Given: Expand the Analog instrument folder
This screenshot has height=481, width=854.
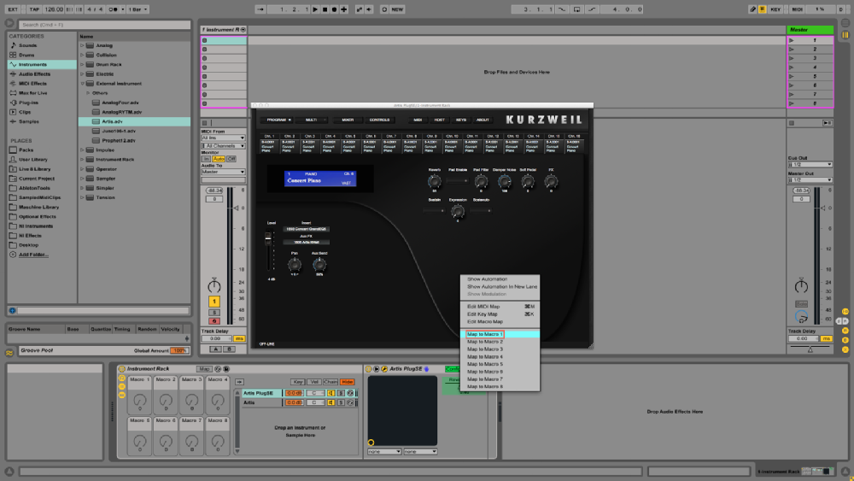Looking at the screenshot, I should [x=83, y=45].
